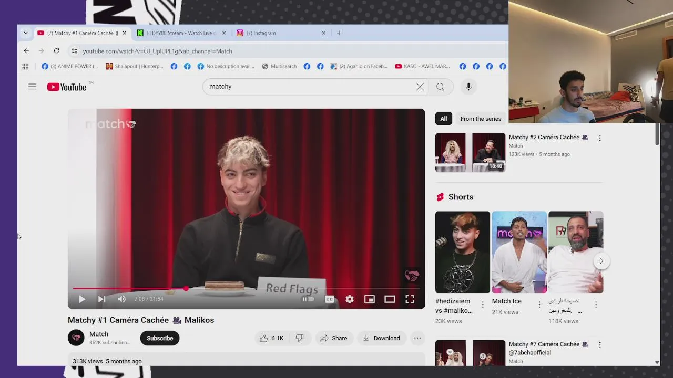This screenshot has height=378, width=673.
Task: Click the search magnifier button
Action: (x=440, y=87)
